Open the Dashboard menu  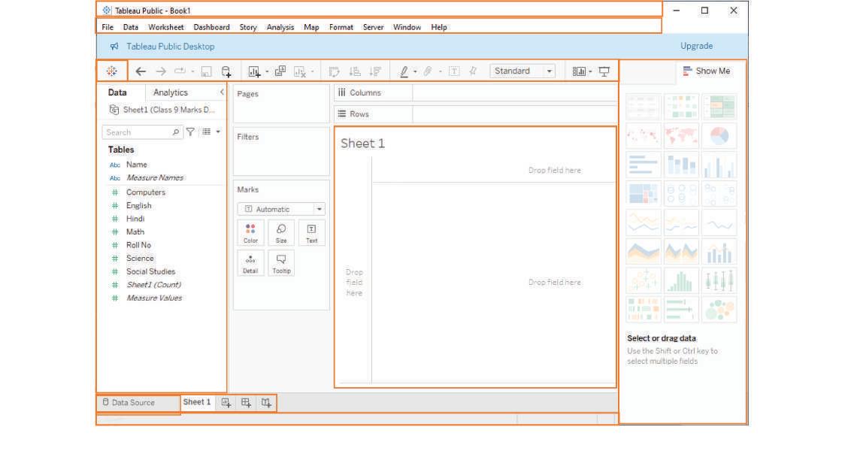pyautogui.click(x=212, y=27)
